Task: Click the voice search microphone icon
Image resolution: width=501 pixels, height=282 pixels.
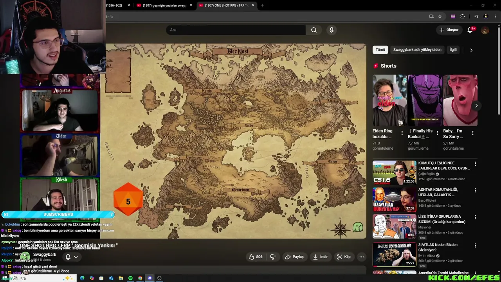Action: click(x=332, y=30)
